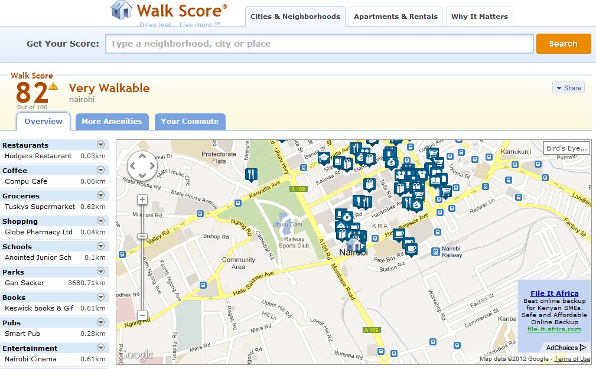Click bus stop icon near Kaunda St at Uhuru Hwy
Screen dimensions: 596x369
pyautogui.click(x=303, y=168)
